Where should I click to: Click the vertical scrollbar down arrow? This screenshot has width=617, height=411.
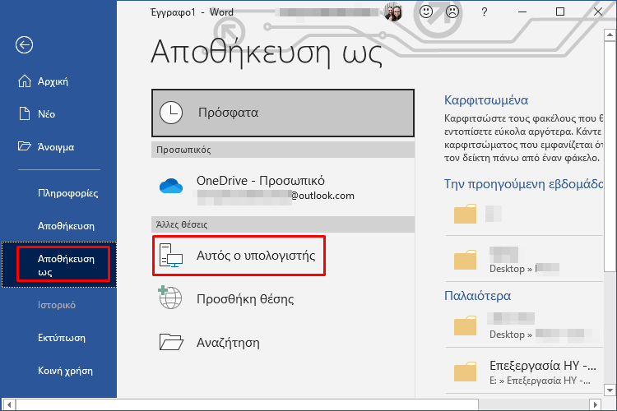pos(610,390)
